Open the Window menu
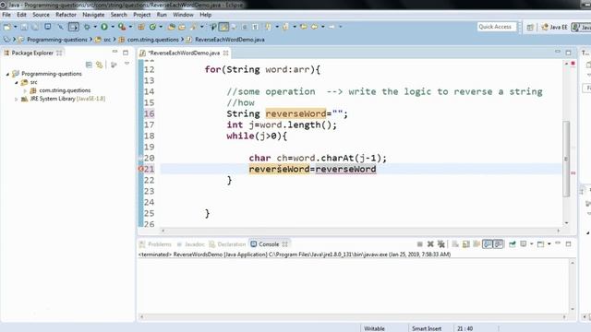The width and height of the screenshot is (591, 332). (x=183, y=15)
